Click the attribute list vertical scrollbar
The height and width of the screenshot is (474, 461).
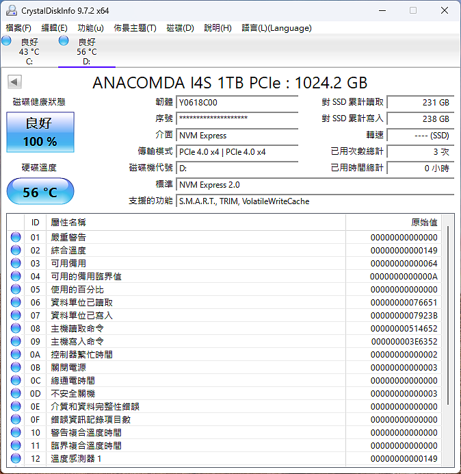coord(448,315)
